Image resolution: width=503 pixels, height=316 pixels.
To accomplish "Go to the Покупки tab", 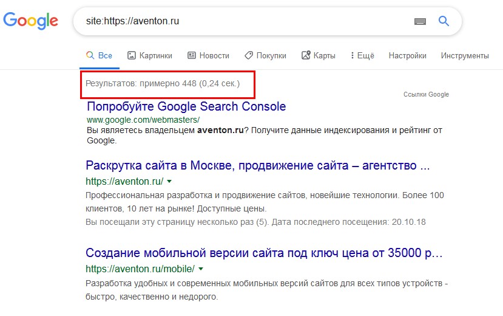I will [265, 55].
